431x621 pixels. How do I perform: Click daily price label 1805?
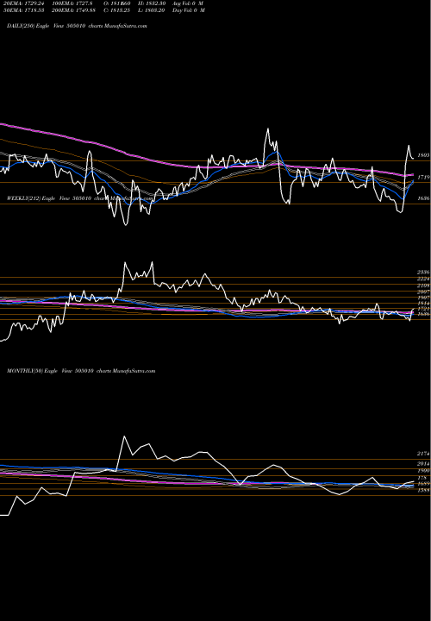[x=423, y=155]
